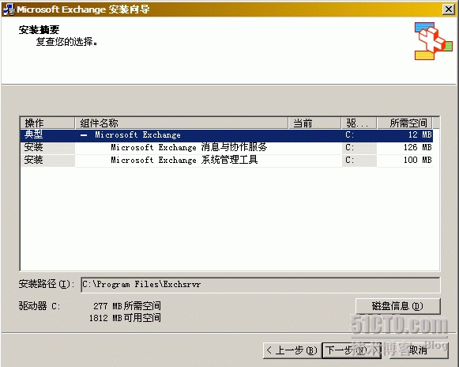Click the 所需空间 column header
This screenshot has width=459, height=367.
click(404, 123)
